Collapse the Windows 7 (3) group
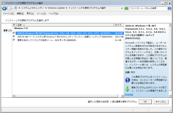 click(21, 28)
